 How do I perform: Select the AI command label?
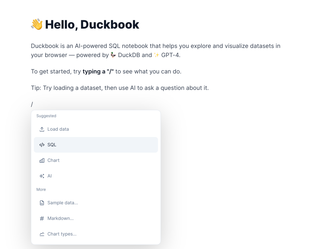click(50, 176)
